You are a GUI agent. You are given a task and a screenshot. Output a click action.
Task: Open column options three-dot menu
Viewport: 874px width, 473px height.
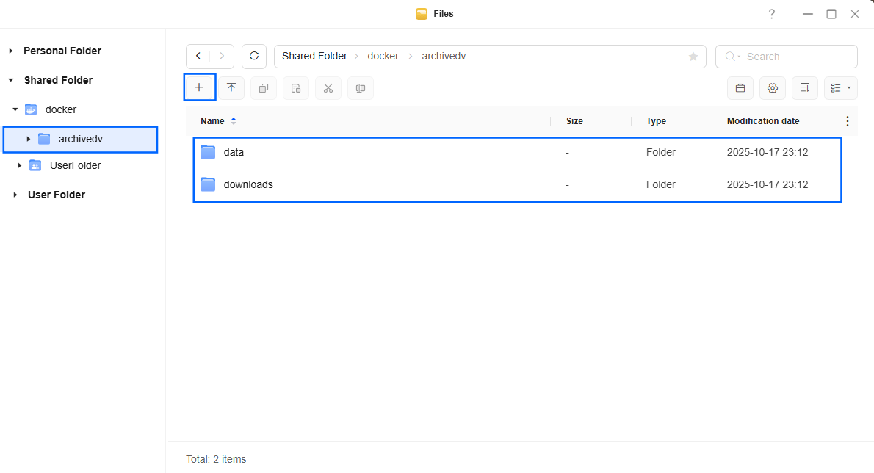tap(848, 121)
